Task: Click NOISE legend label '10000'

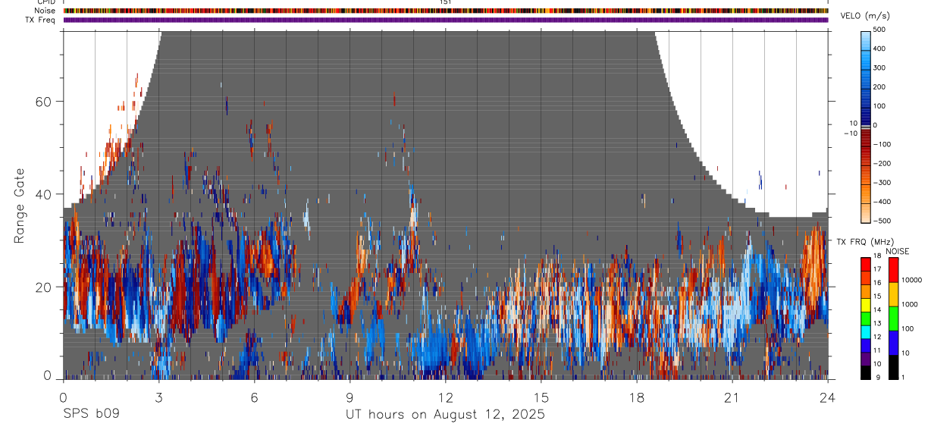Action: (911, 280)
